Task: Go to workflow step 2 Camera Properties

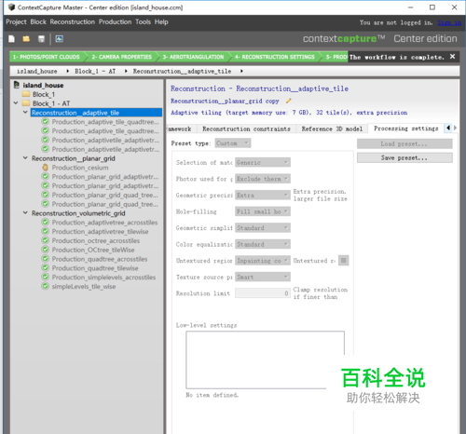Action: (121, 57)
